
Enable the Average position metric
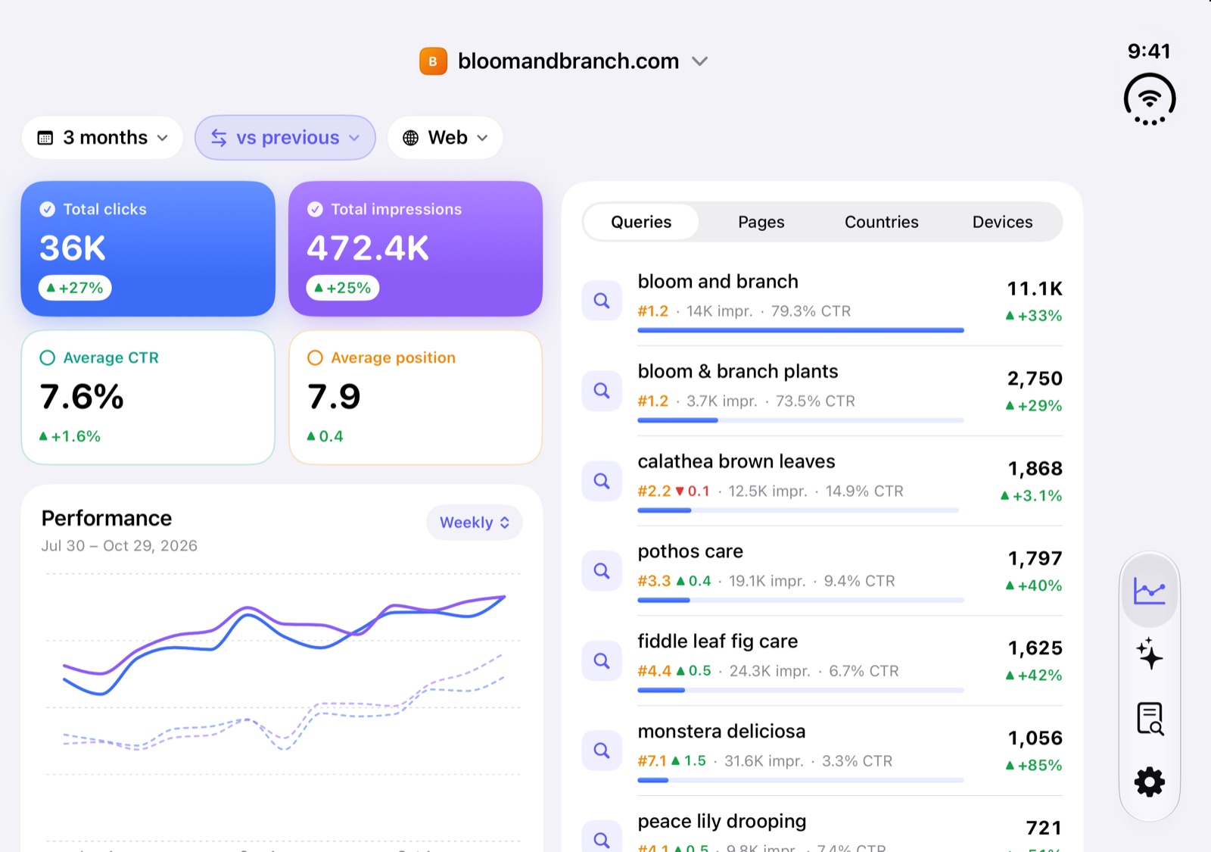tap(416, 397)
